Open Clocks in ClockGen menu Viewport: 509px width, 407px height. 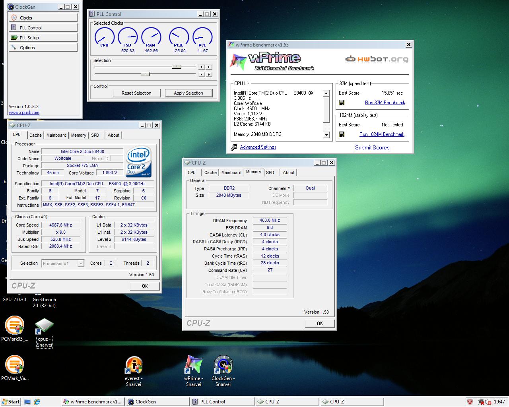[x=43, y=18]
